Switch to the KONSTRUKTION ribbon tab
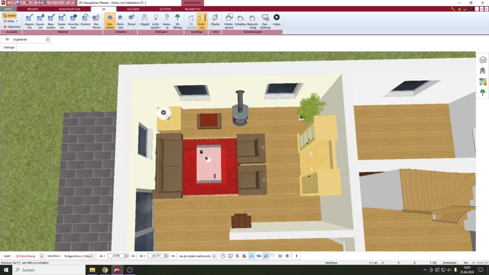 [69, 9]
